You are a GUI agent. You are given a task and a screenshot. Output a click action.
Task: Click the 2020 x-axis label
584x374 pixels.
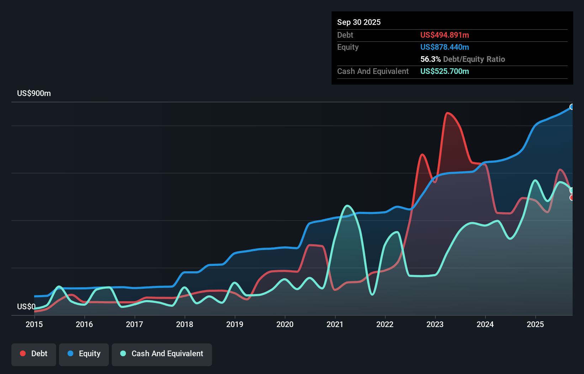pyautogui.click(x=285, y=324)
